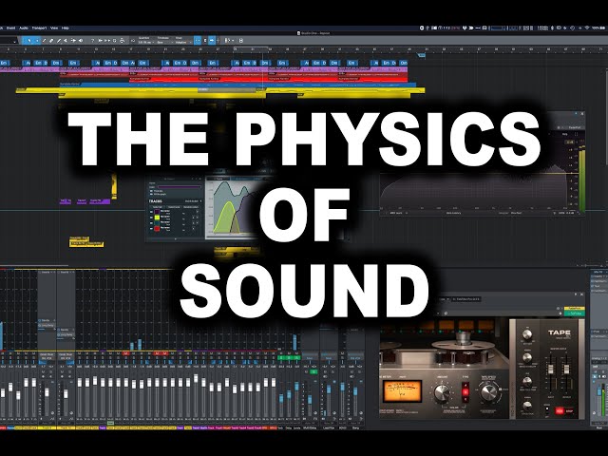
Task: Select the Bend tool in toolbar
Action: (x=74, y=40)
